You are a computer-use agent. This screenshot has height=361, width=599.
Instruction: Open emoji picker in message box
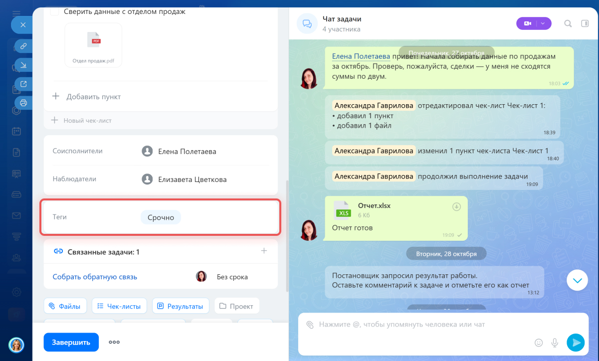[x=538, y=343]
